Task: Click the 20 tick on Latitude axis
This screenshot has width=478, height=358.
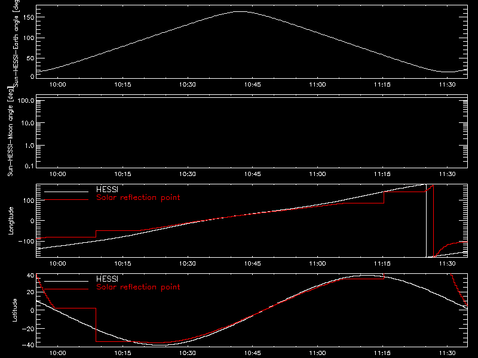Action: click(x=30, y=292)
